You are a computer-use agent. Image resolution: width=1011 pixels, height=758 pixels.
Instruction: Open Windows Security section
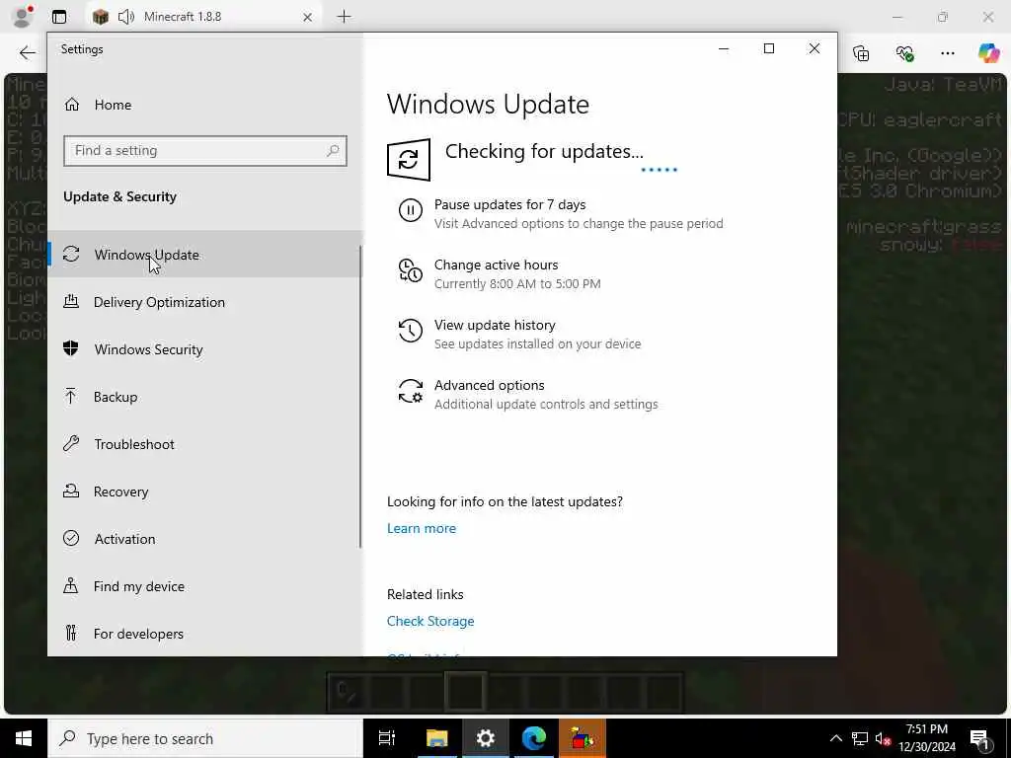(205, 349)
